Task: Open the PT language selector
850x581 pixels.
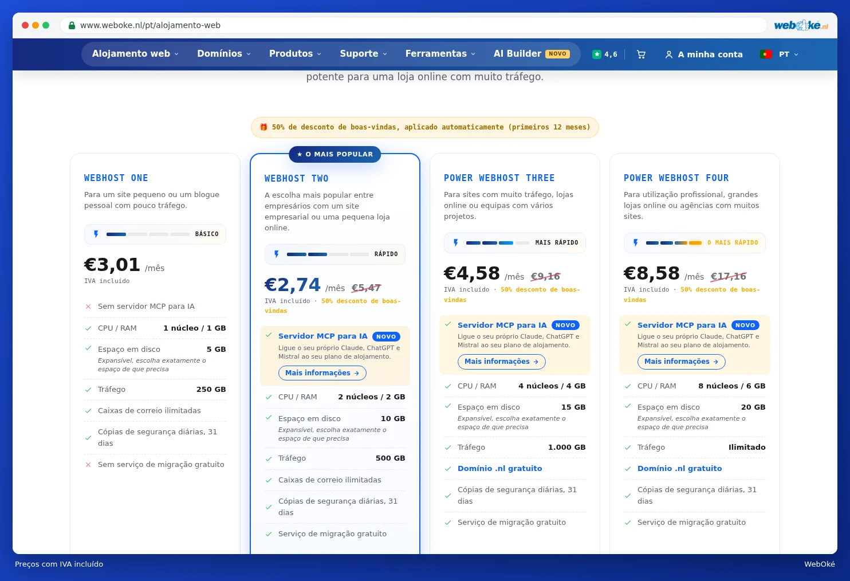Action: [x=788, y=54]
